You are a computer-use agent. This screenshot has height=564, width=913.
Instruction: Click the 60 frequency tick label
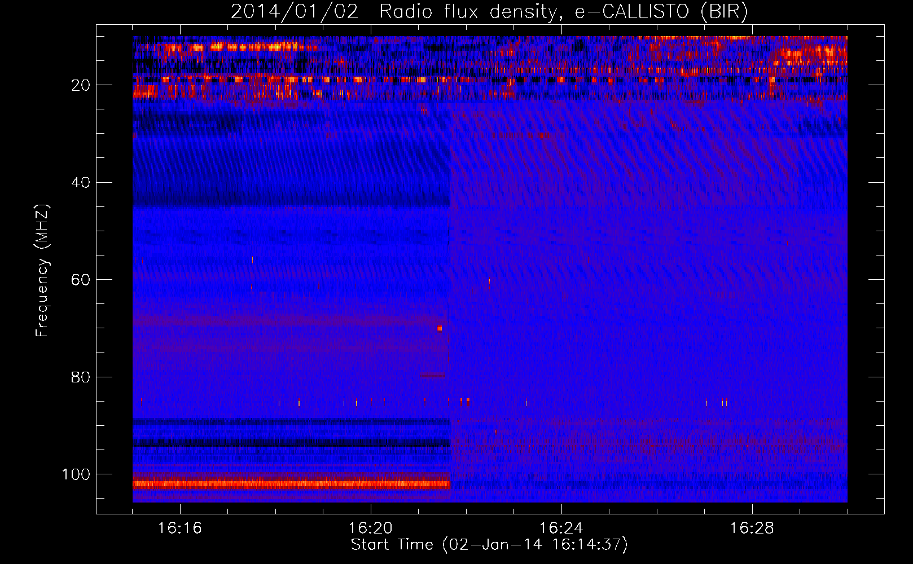81,280
